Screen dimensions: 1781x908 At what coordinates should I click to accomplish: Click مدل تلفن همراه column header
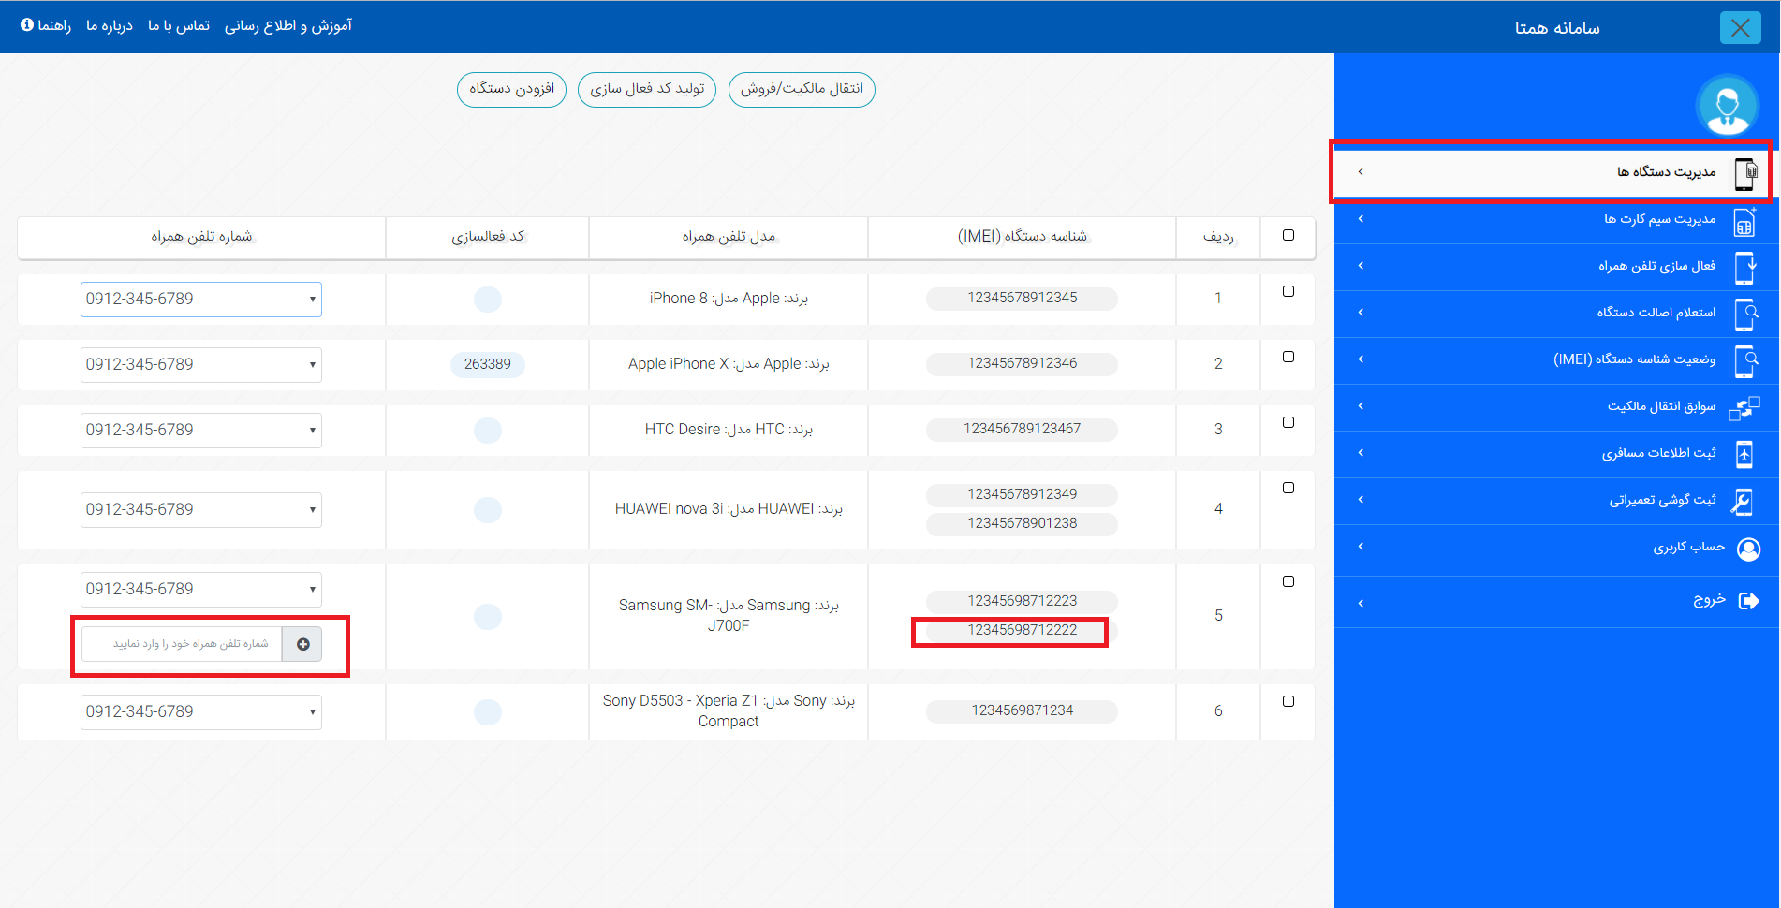point(729,237)
